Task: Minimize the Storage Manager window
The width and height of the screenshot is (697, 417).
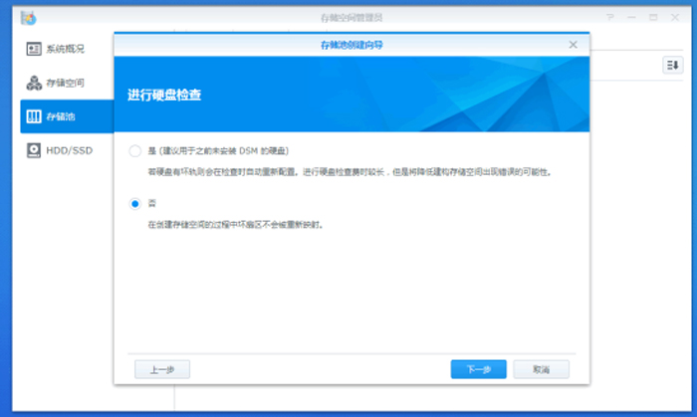Action: click(631, 17)
